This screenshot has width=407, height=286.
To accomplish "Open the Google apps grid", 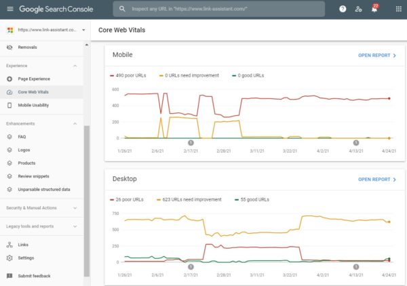I will (x=399, y=9).
